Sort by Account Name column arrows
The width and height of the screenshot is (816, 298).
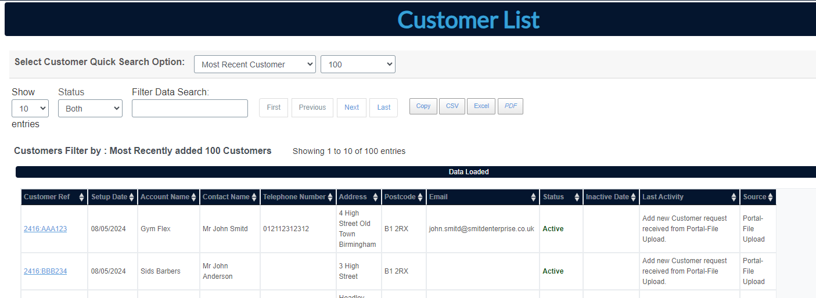pyautogui.click(x=194, y=198)
